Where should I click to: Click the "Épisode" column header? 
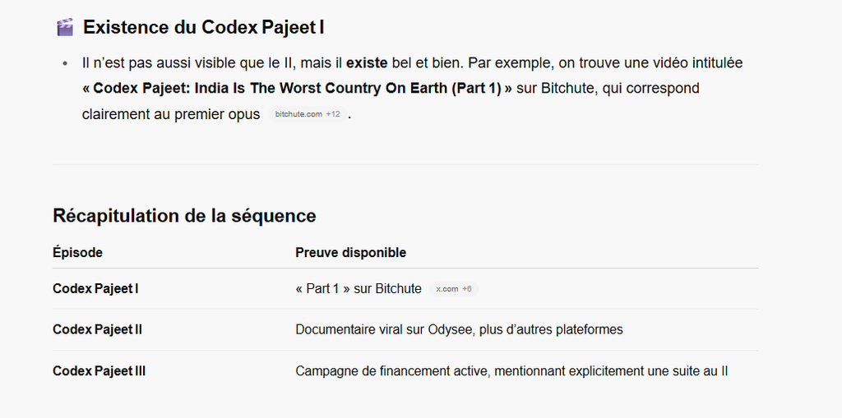point(78,252)
